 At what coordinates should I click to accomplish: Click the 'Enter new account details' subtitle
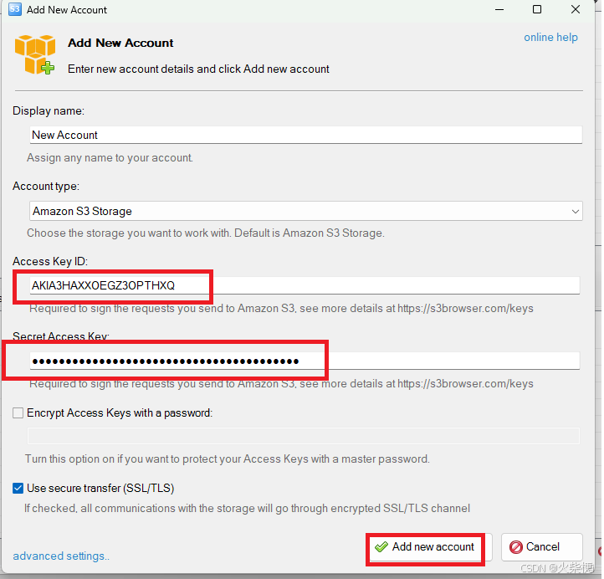tap(198, 69)
